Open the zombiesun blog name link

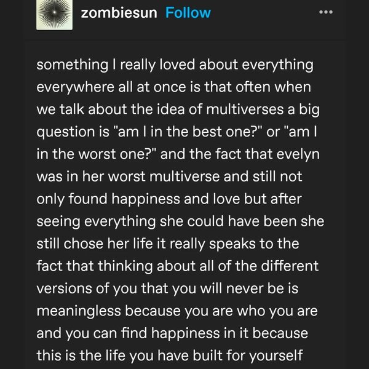pos(119,13)
